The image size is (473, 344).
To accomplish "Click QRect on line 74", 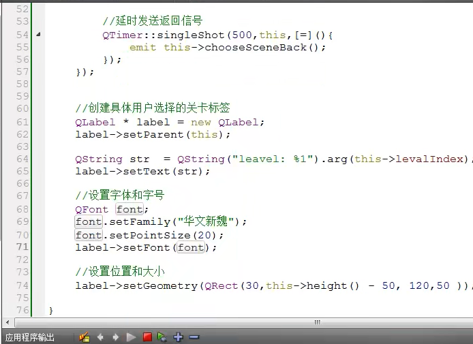I will click(222, 285).
